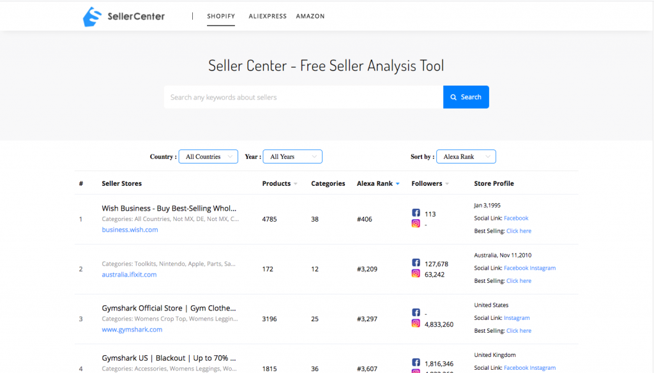
Task: Click categories text under Wish Business
Action: point(170,219)
